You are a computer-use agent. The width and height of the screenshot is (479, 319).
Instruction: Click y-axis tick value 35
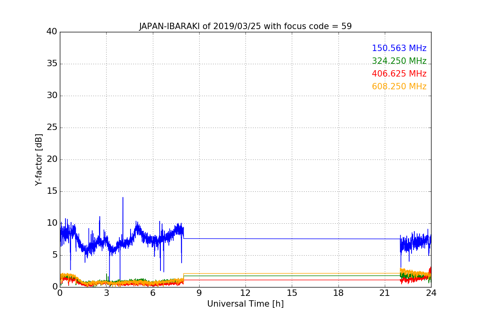click(x=52, y=64)
